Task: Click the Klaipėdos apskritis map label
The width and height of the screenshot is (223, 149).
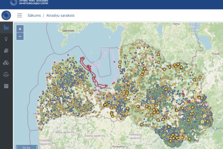Action: (x=45, y=142)
